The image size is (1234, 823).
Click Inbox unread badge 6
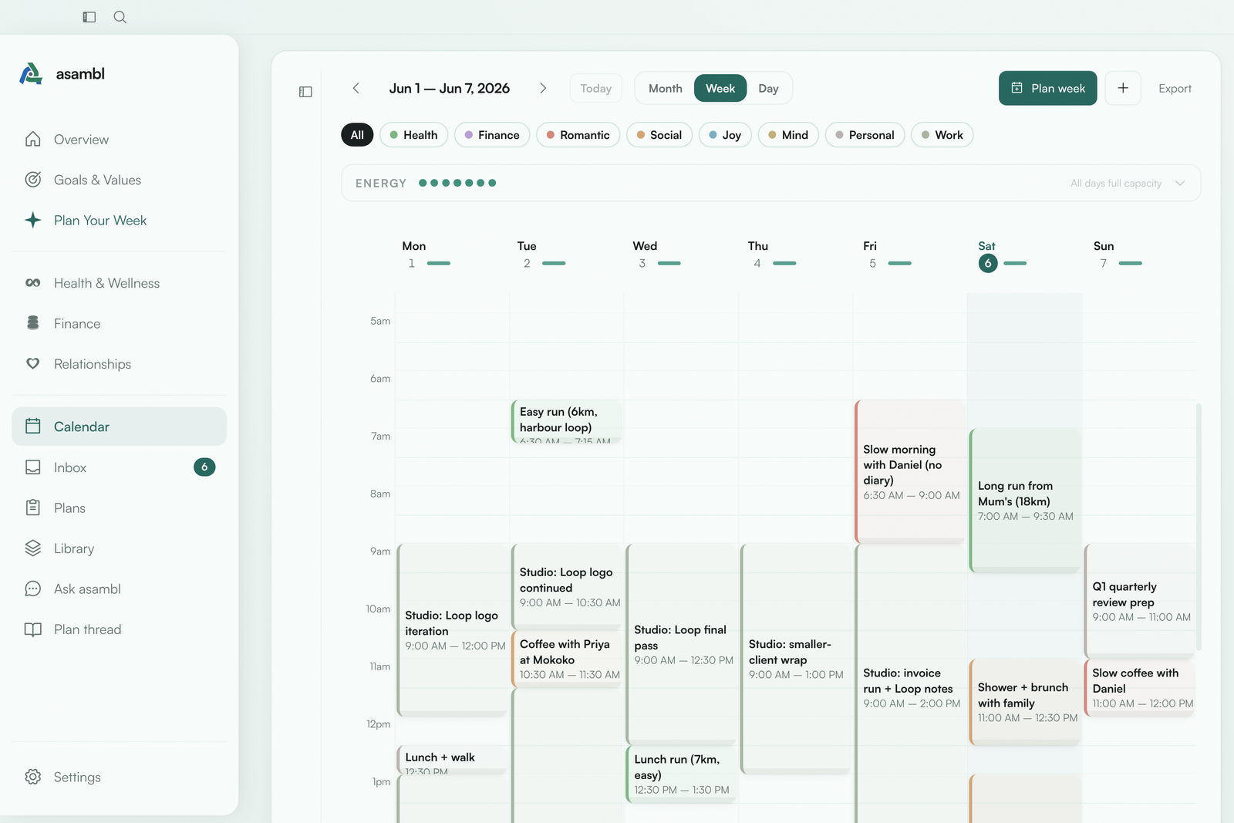204,467
